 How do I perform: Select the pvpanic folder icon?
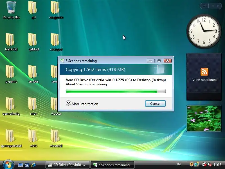(x=11, y=74)
